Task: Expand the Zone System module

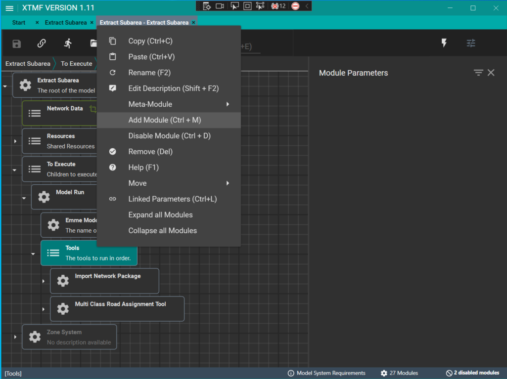Action: (x=15, y=337)
